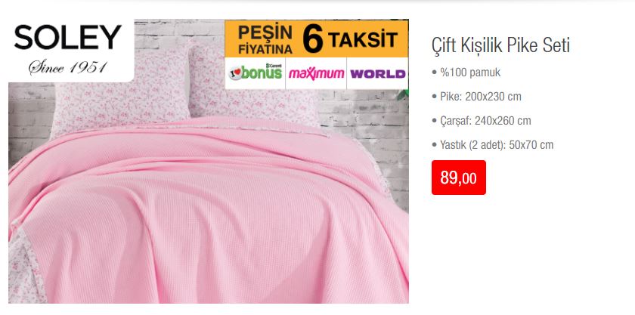This screenshot has height=315, width=635.
Task: Select the %100 pamuk bullet
Action: (466, 73)
